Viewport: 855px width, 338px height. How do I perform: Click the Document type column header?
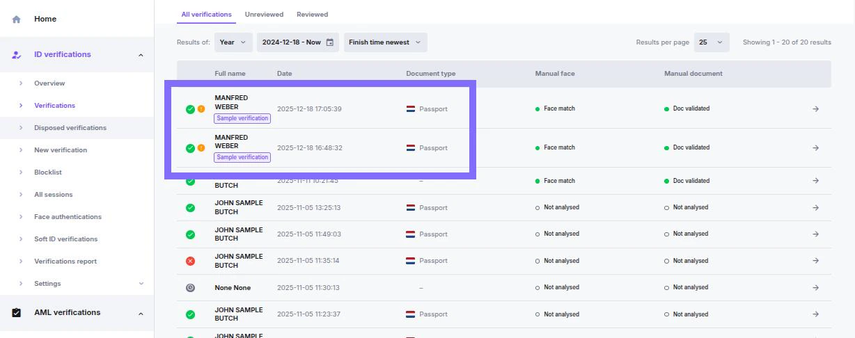[x=431, y=74]
